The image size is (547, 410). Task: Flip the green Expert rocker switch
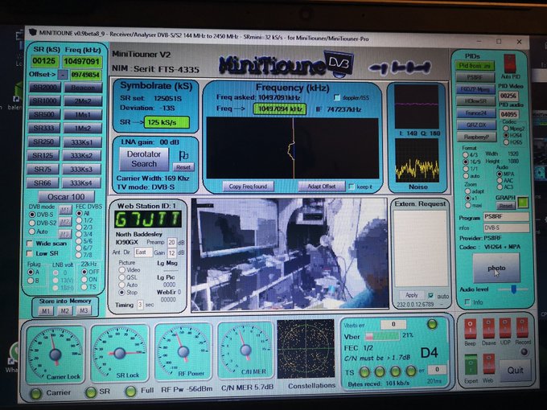471,365
